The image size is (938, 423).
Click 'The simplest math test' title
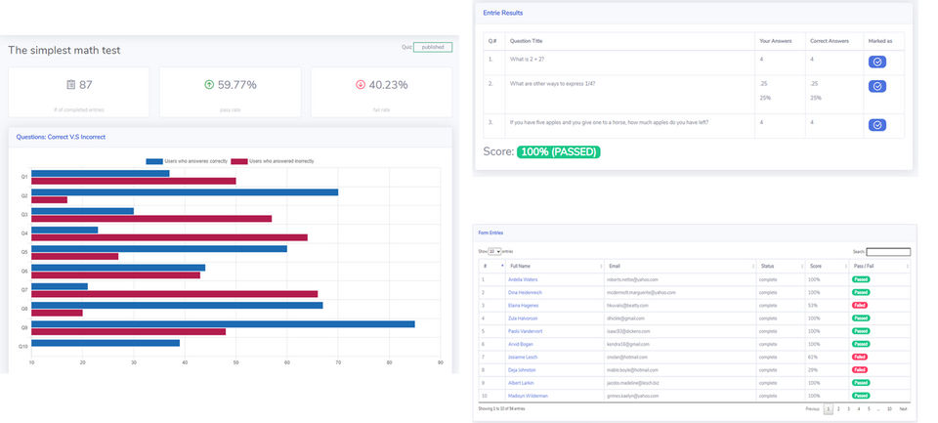64,50
